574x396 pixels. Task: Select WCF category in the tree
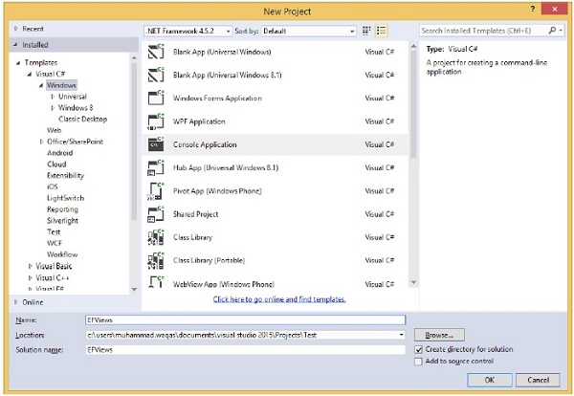[x=55, y=243]
